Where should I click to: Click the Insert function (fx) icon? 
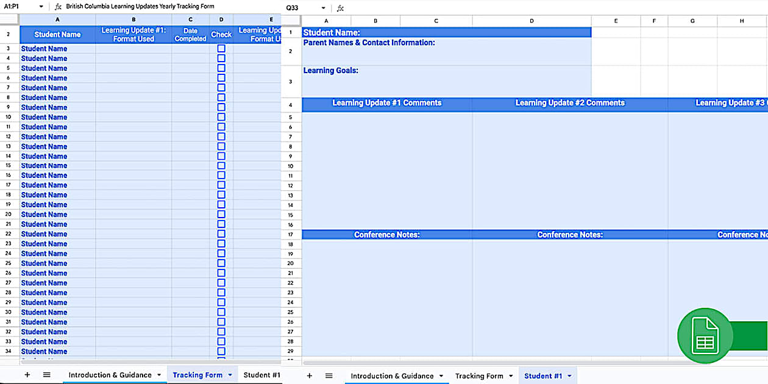[59, 8]
